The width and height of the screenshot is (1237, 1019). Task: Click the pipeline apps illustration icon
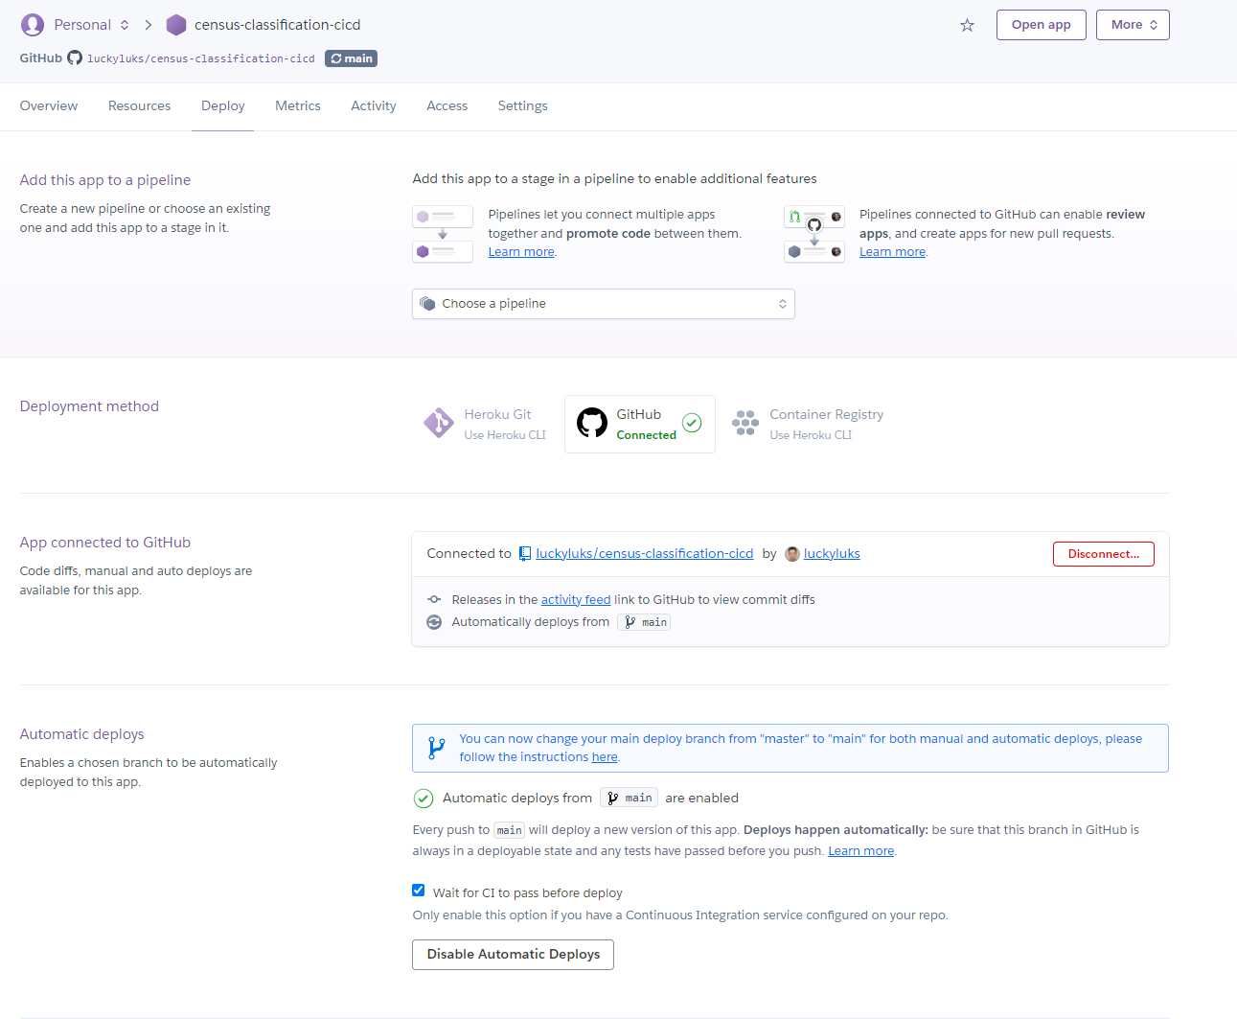(443, 234)
